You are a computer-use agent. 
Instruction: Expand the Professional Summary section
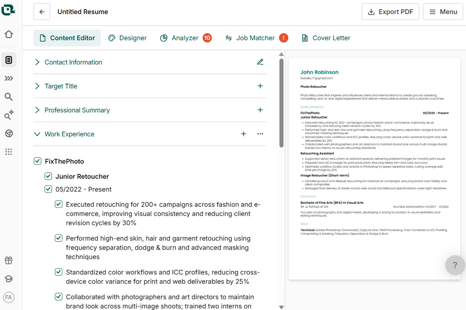[x=37, y=110]
